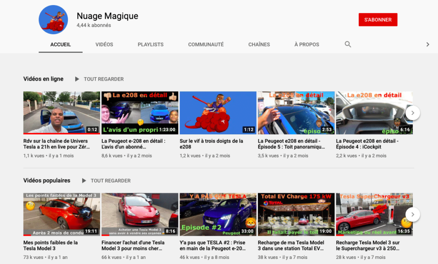
Task: Click '1,2 k vues • il y a 2 mois' text
Action: 205,156
